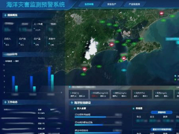
Task: Click the red ship marker at the map's top-right
Action: (x=161, y=13)
